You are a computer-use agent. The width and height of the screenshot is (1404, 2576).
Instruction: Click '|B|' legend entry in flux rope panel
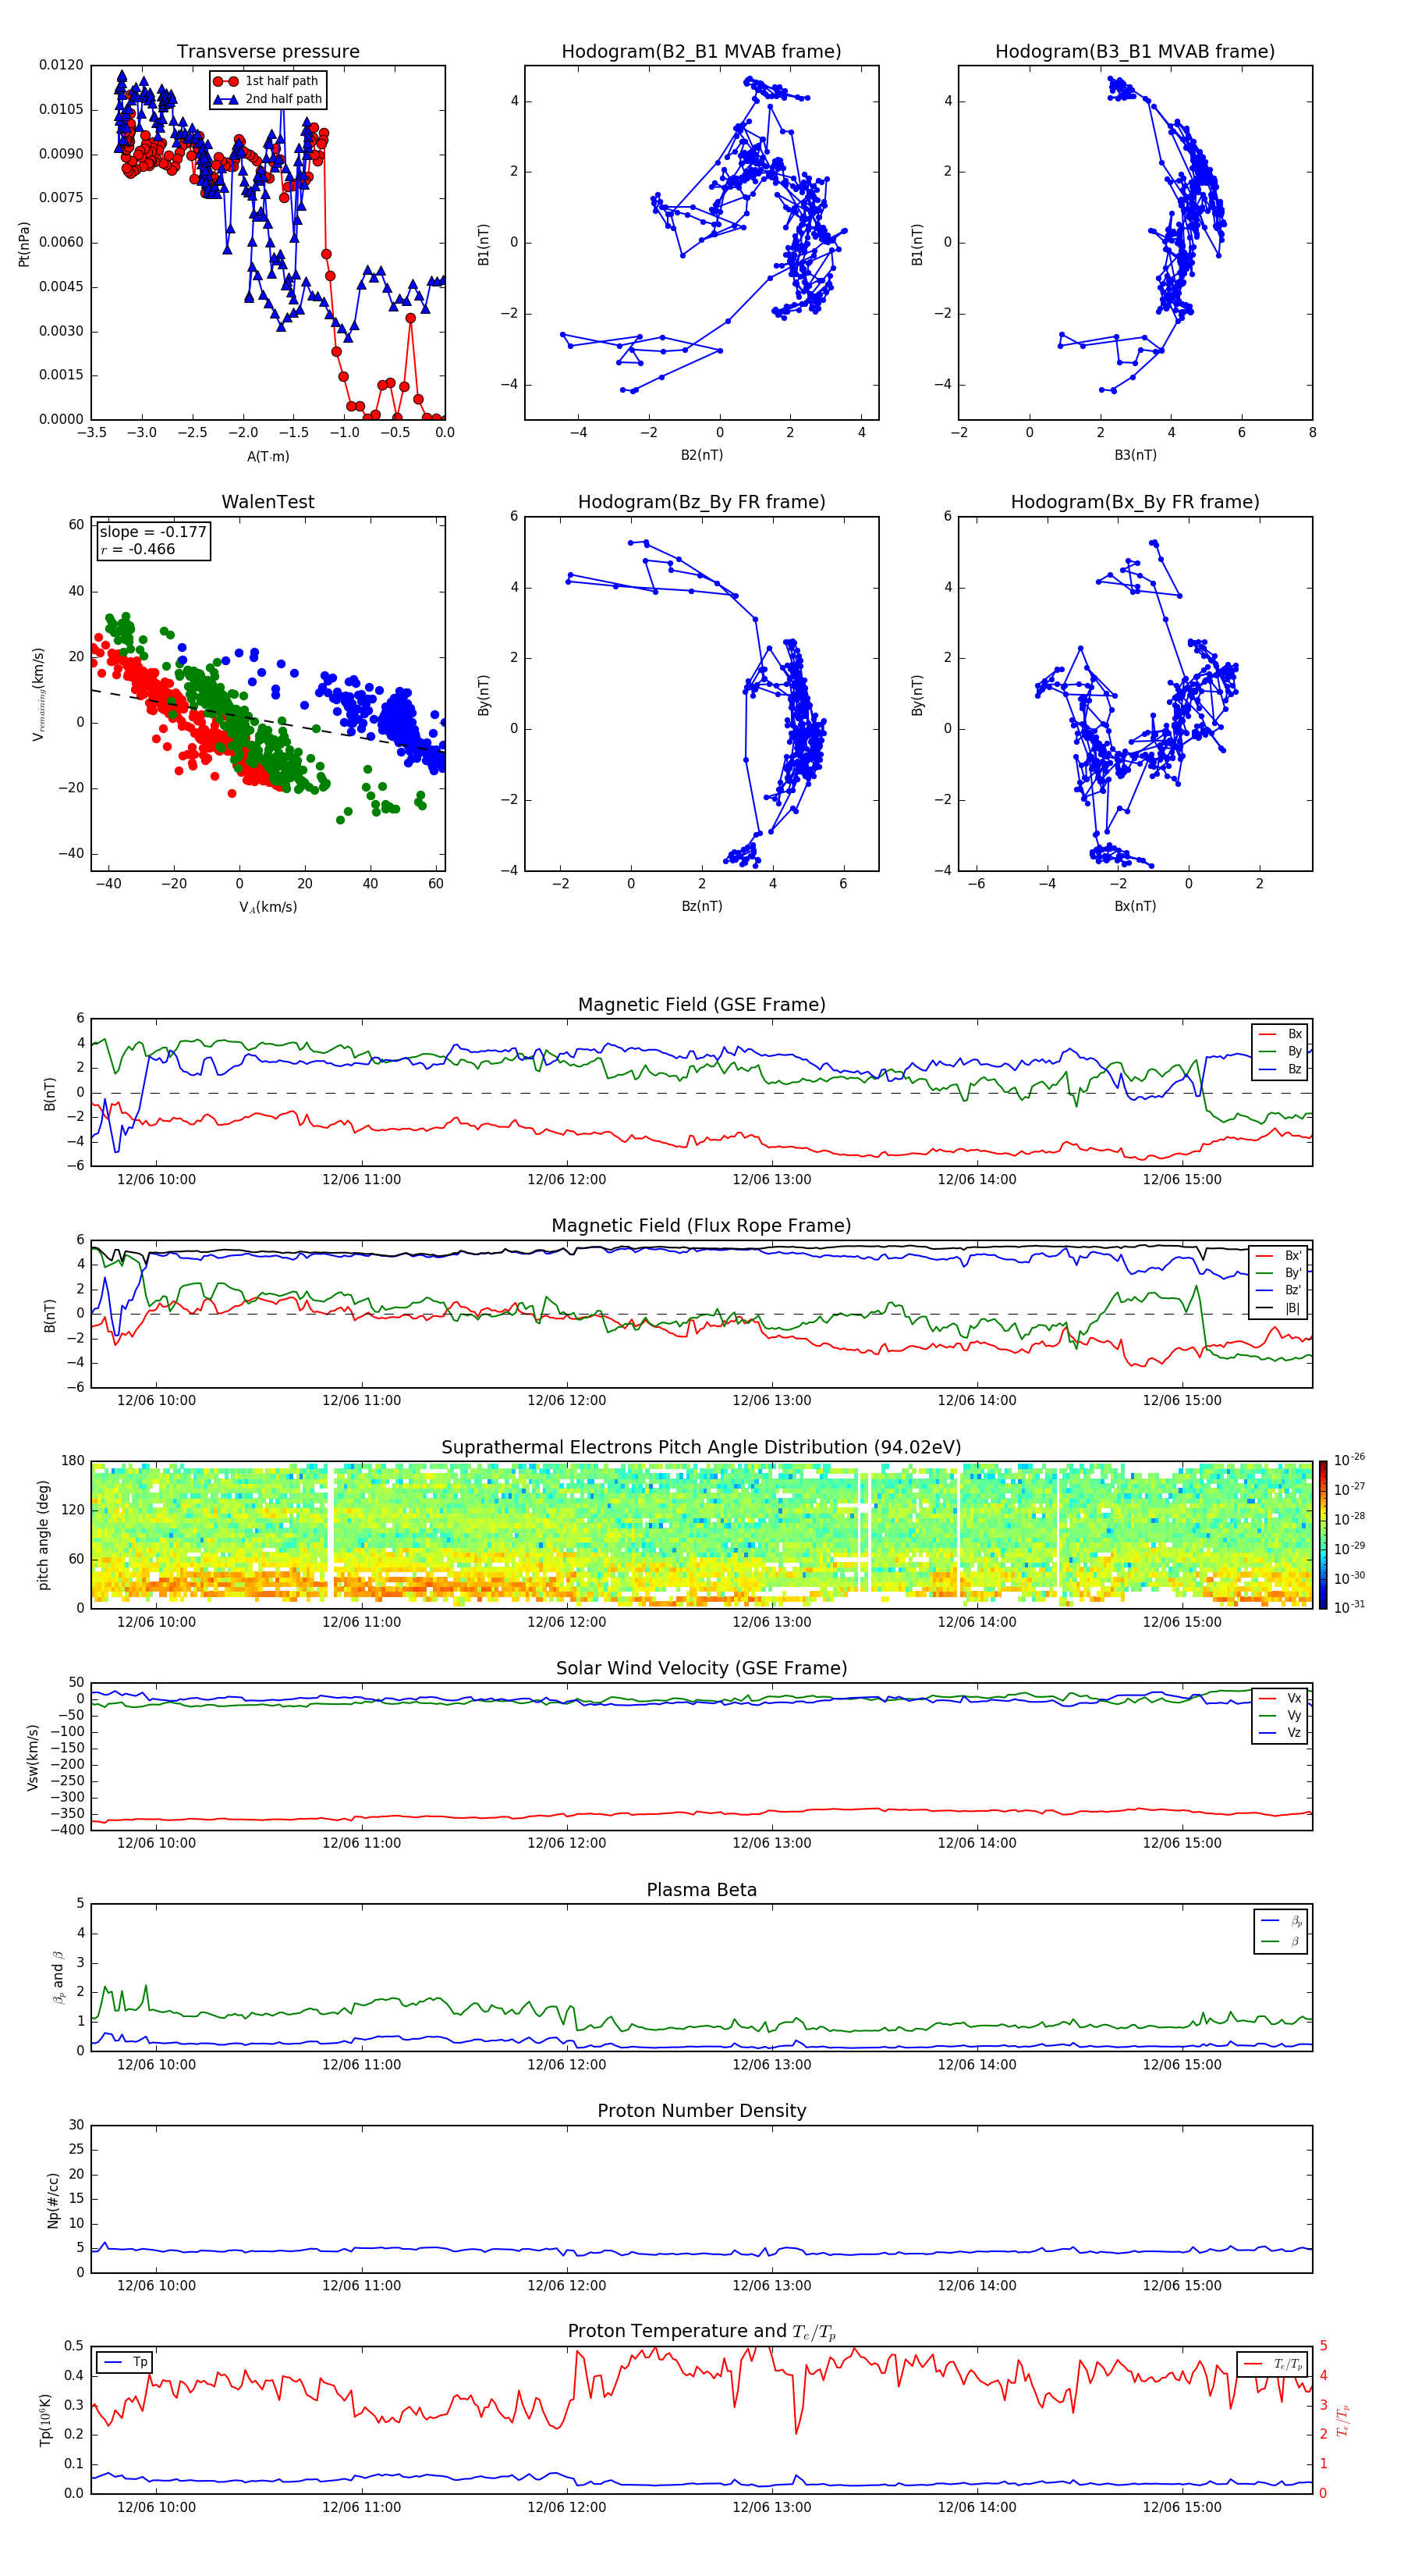1279,1308
